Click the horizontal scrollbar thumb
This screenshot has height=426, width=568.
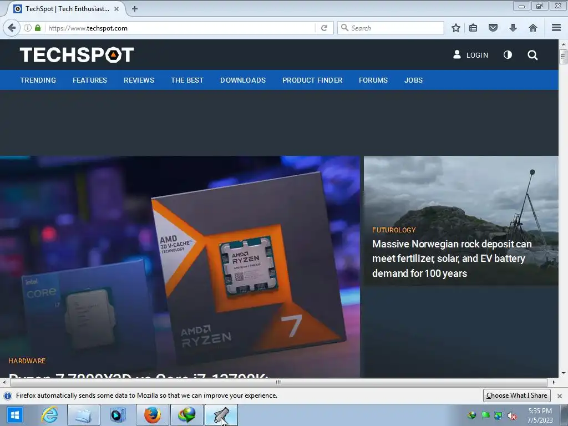tap(278, 382)
